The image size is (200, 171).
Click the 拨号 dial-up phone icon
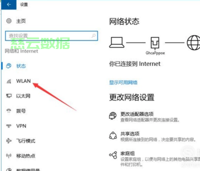point(9,111)
